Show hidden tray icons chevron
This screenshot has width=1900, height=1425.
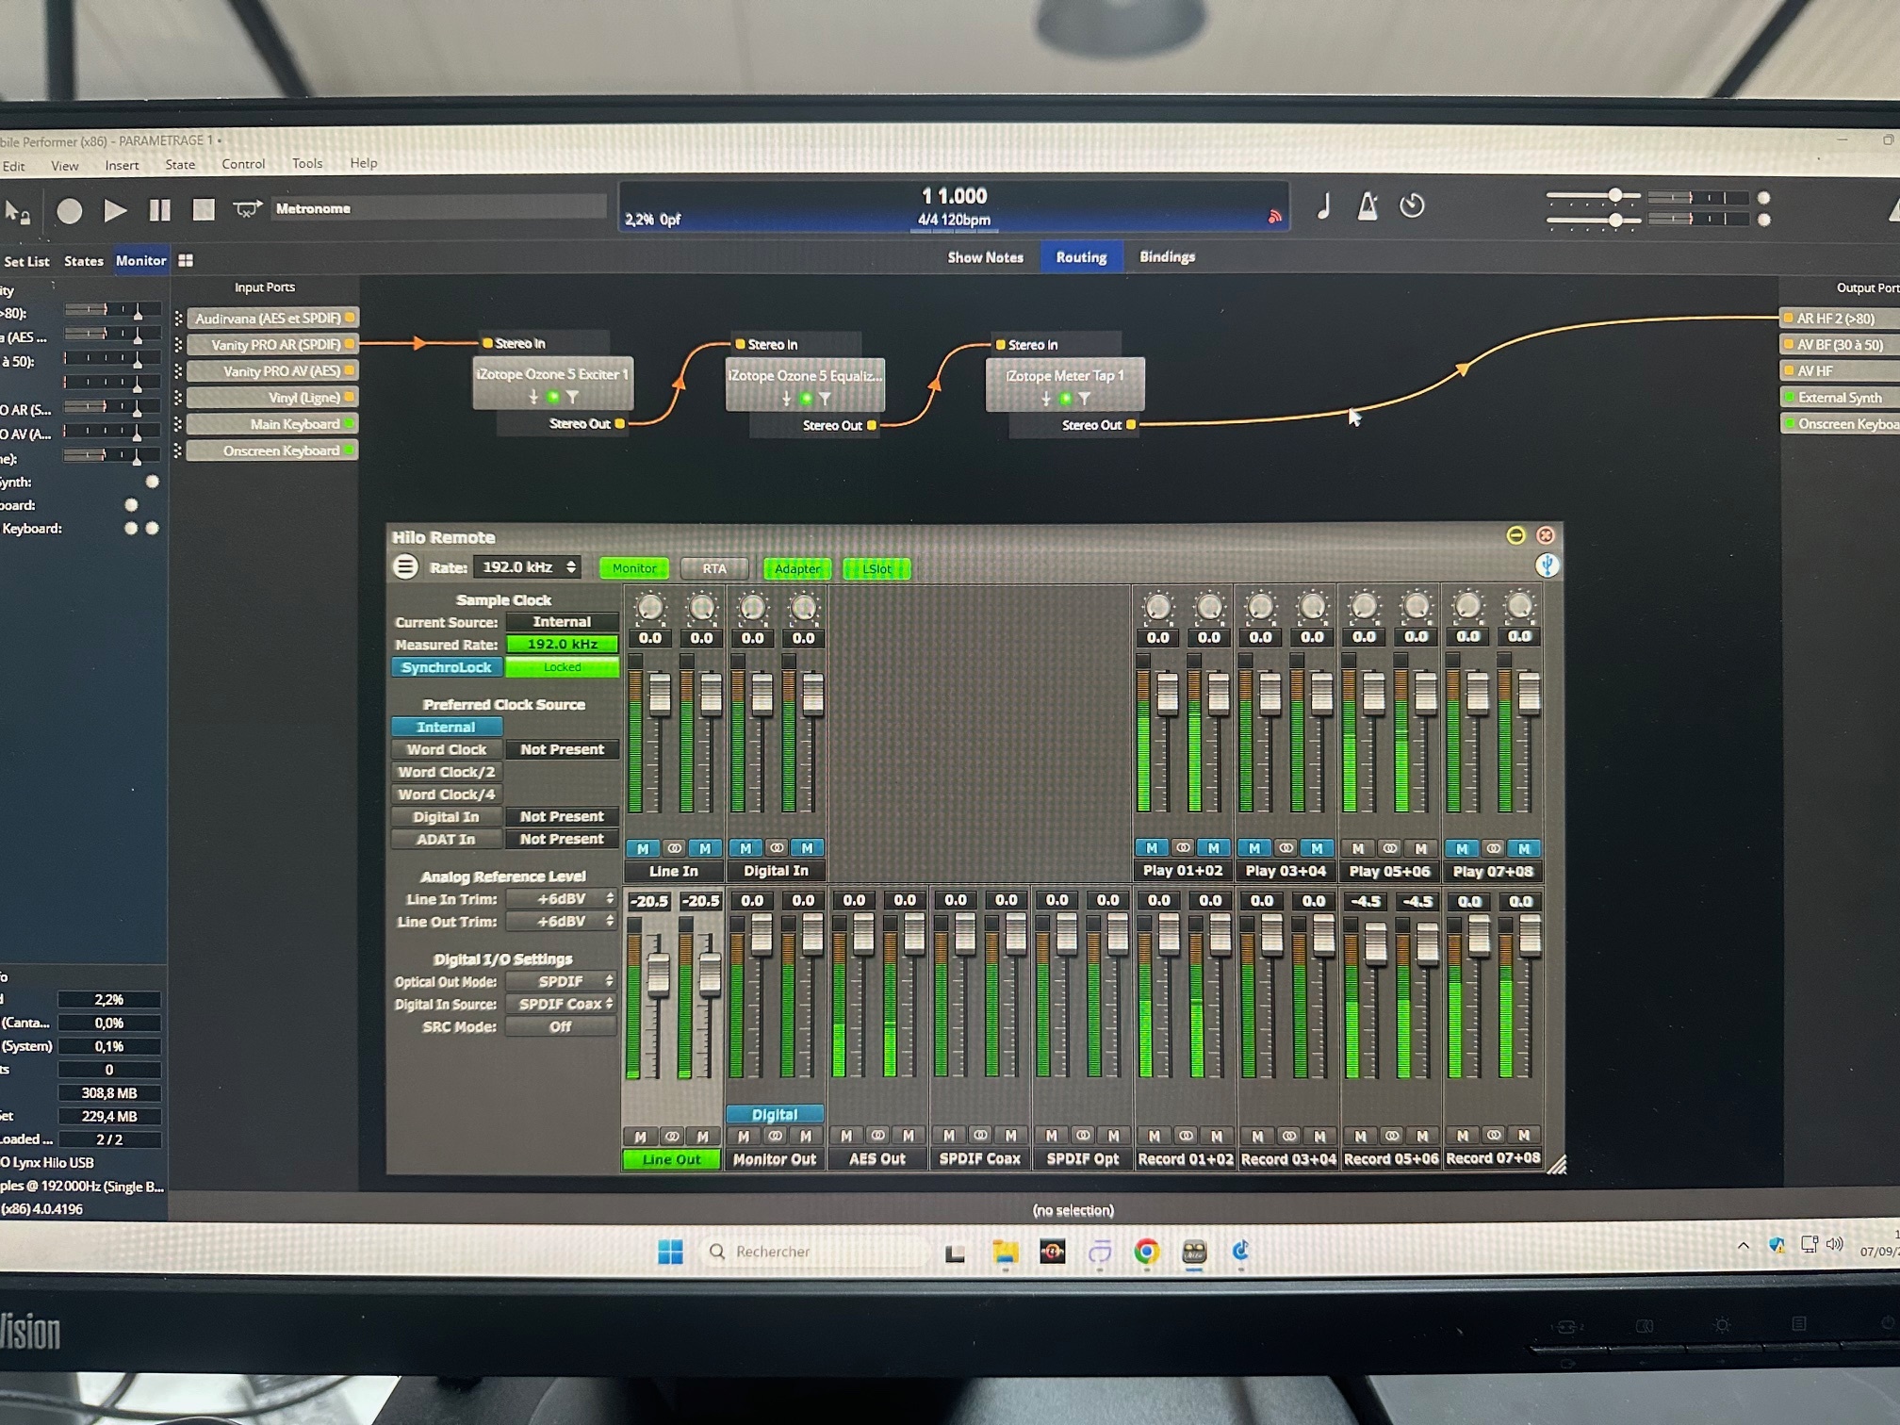(1743, 1246)
